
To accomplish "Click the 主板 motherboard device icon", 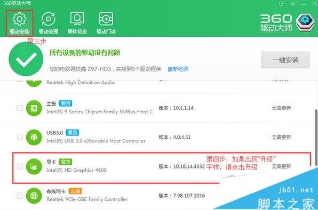I will coord(34,108).
